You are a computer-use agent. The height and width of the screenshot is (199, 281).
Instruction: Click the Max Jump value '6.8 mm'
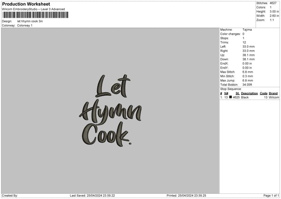click(247, 81)
